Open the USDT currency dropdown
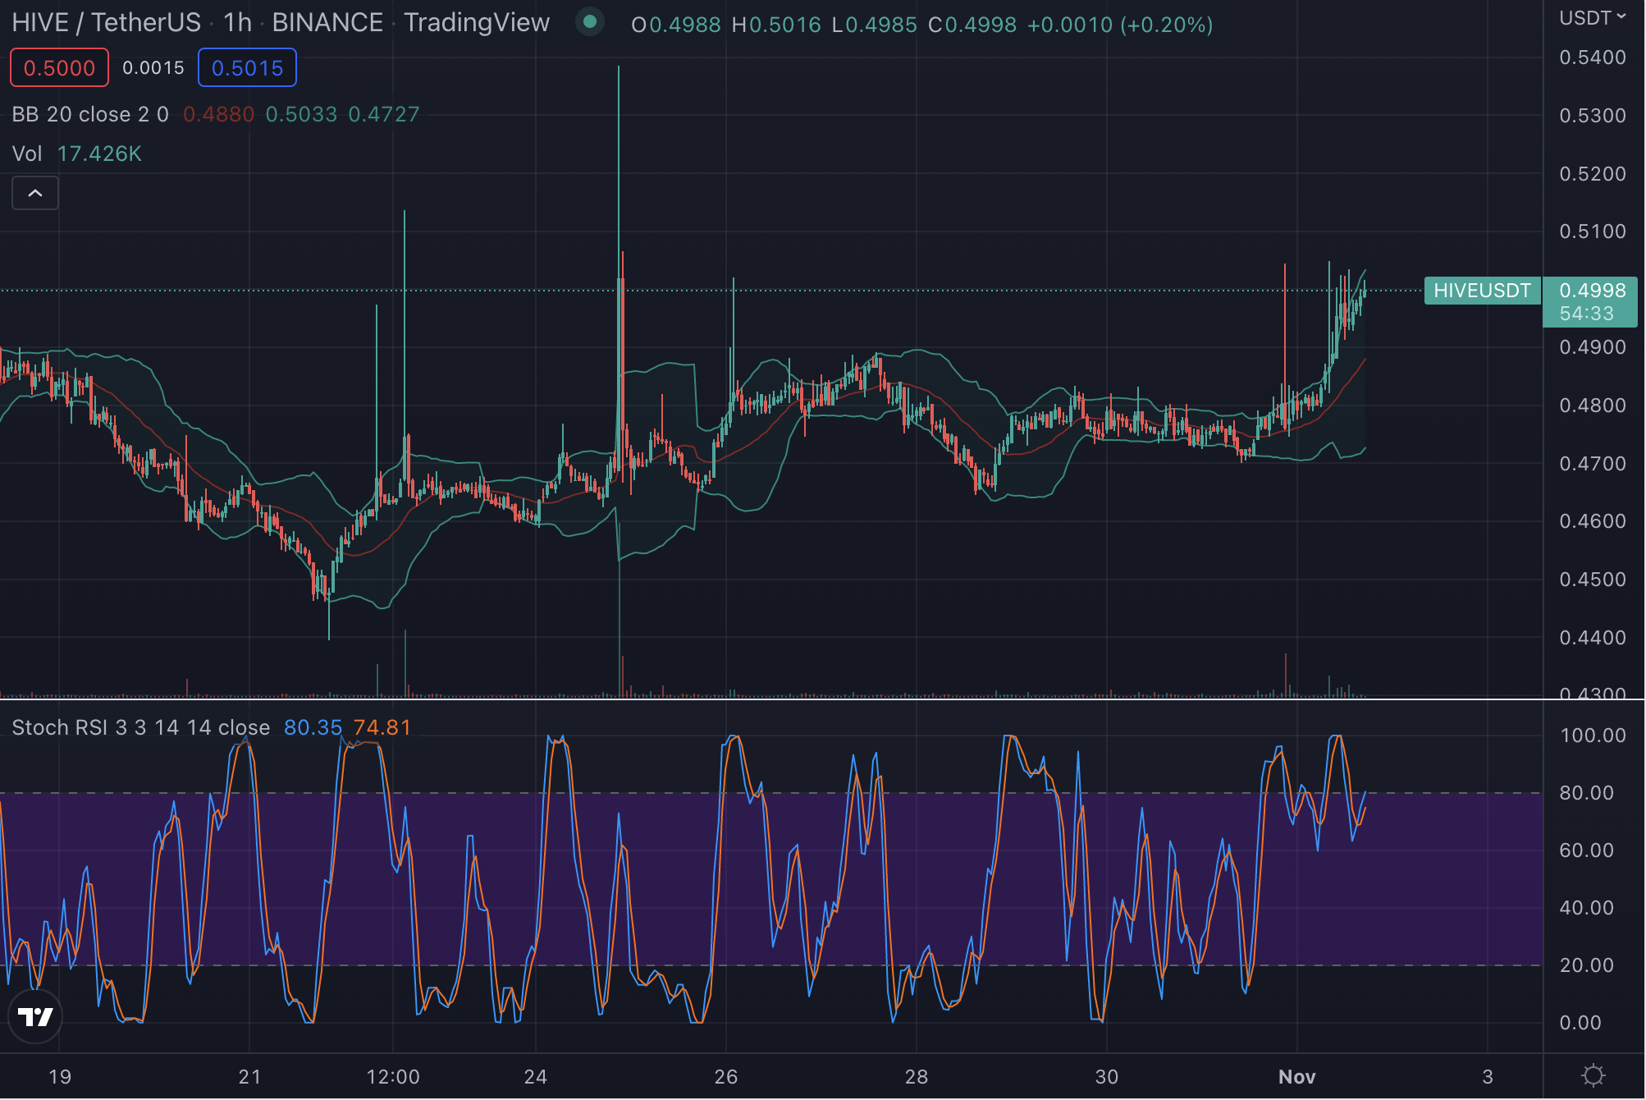1646x1100 pixels. tap(1592, 18)
